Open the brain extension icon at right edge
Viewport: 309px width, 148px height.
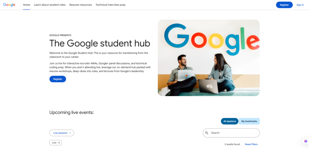(x=306, y=141)
